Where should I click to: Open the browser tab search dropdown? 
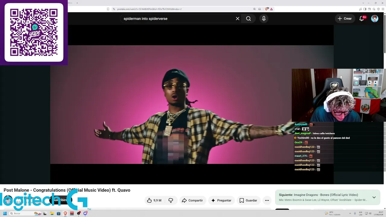(x=363, y=3)
